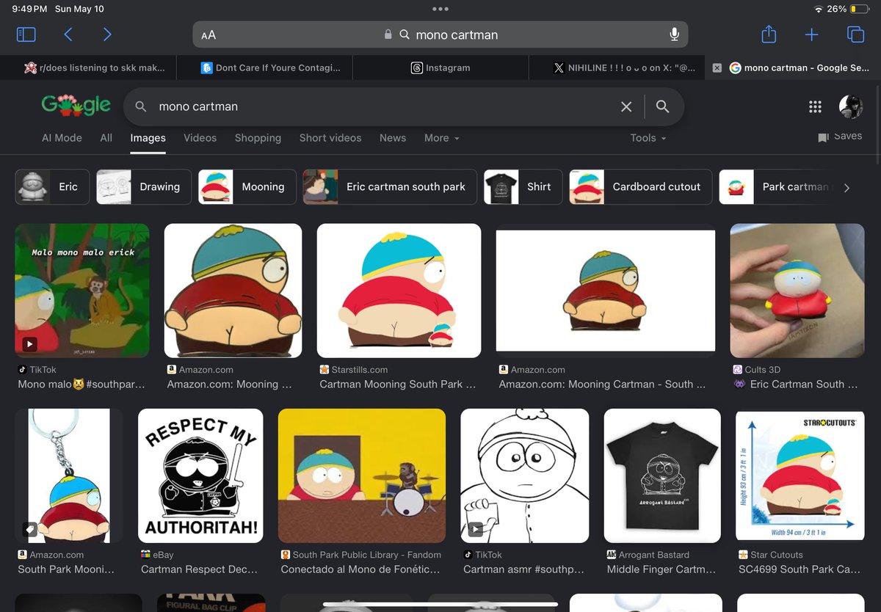The image size is (881, 612).
Task: Open the Amazon Mooning Cartman pin image
Action: (x=233, y=291)
